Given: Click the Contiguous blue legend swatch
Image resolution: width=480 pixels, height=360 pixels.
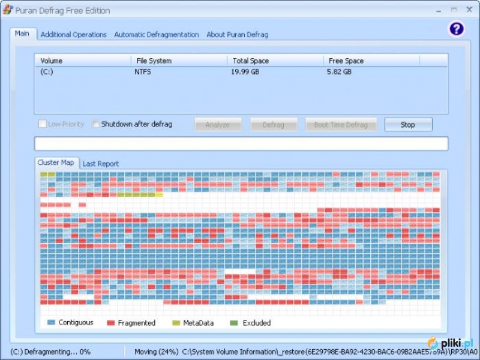Looking at the screenshot, I should coord(51,322).
